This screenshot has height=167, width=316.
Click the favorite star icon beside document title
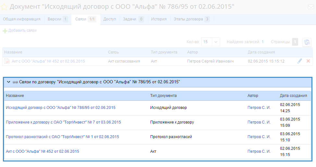5,6
